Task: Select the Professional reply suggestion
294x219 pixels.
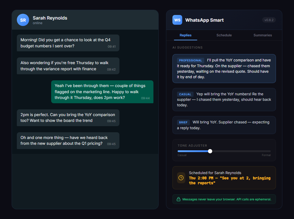Action: pyautogui.click(x=224, y=68)
